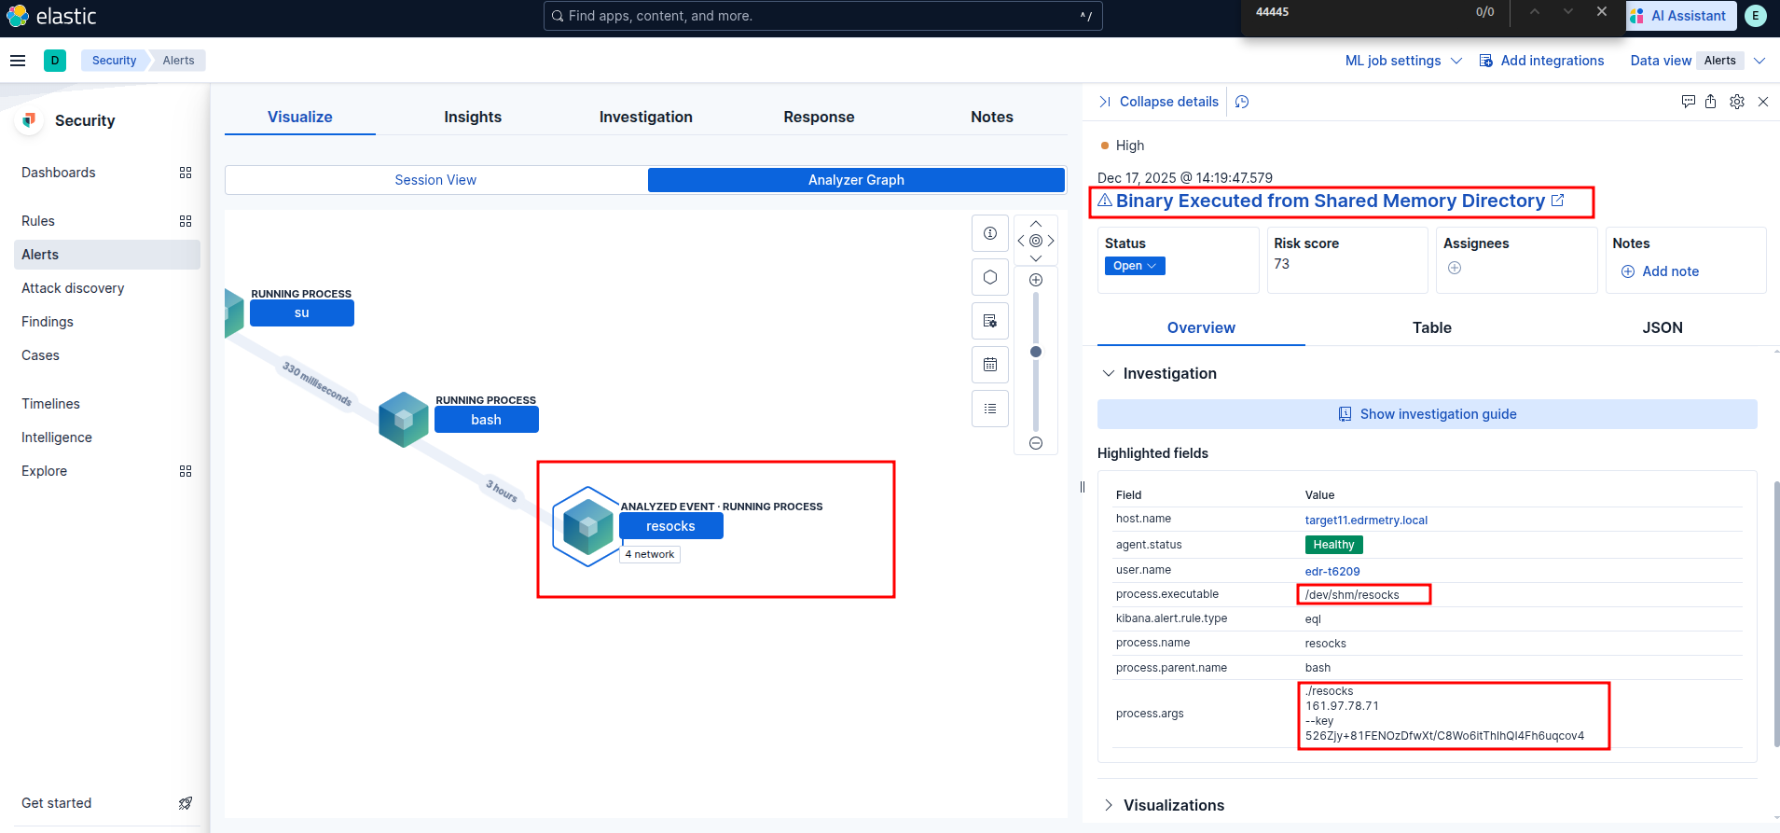Click the schema information icon in graph controls
The height and width of the screenshot is (833, 1780).
pos(989,233)
